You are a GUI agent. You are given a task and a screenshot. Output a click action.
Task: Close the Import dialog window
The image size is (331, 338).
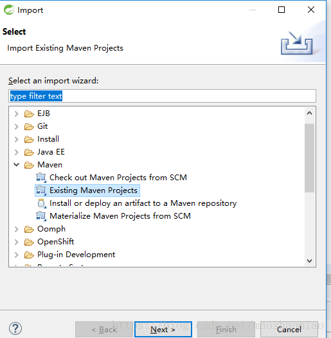coord(311,10)
